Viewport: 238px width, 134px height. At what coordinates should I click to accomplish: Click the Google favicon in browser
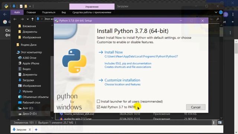[x=5, y=22]
